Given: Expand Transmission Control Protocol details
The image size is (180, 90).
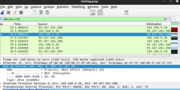Looking at the screenshot, I should 1,87.
